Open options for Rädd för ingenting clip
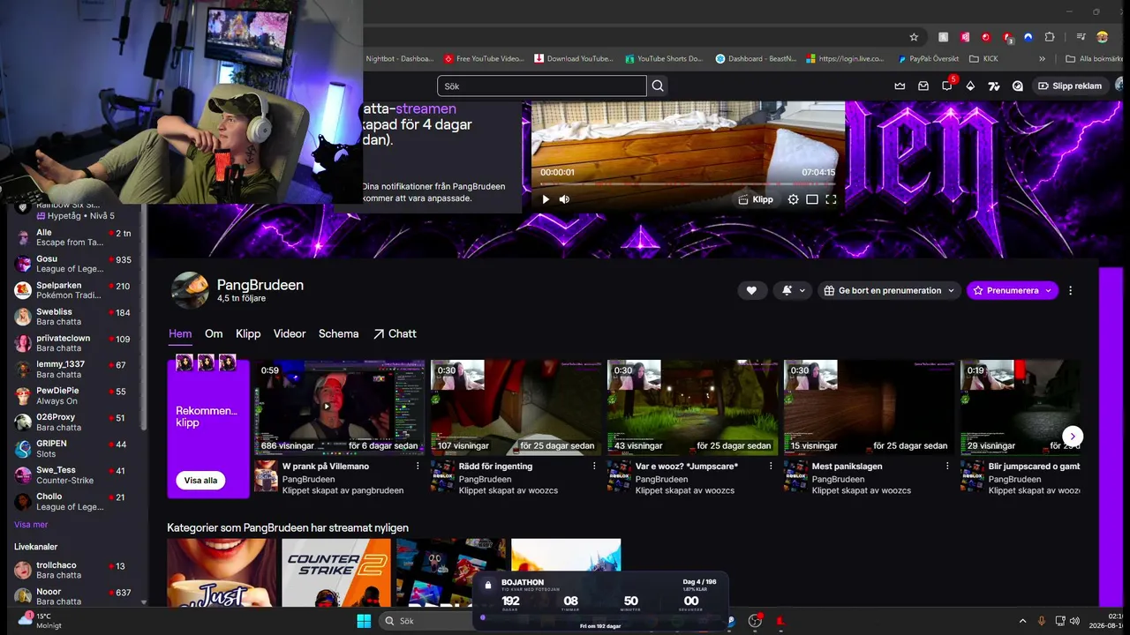 (594, 467)
